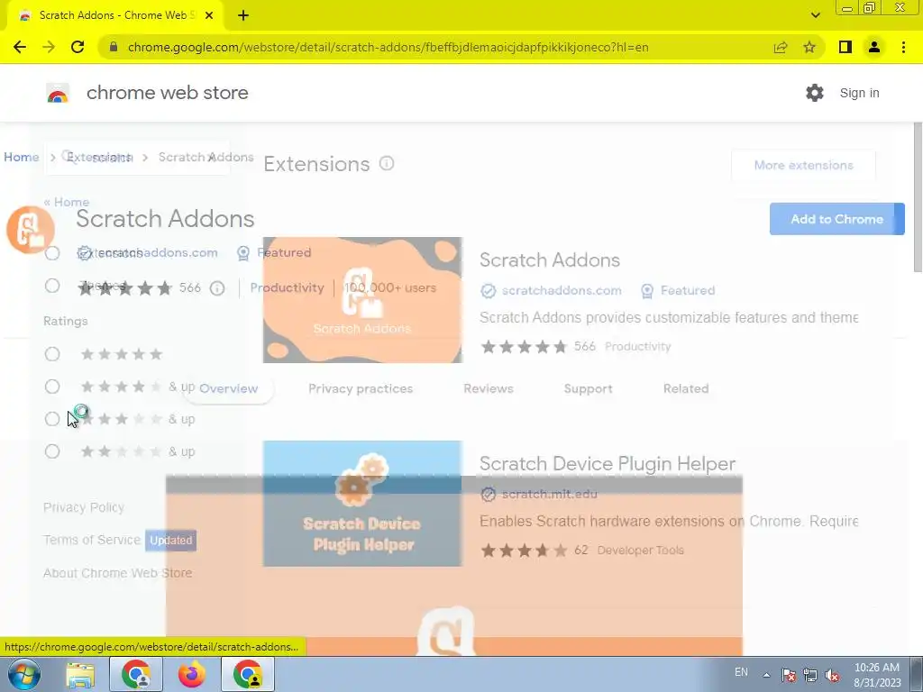Click the taskbar clock showing 10:26 AM
The width and height of the screenshot is (923, 692).
(876, 675)
